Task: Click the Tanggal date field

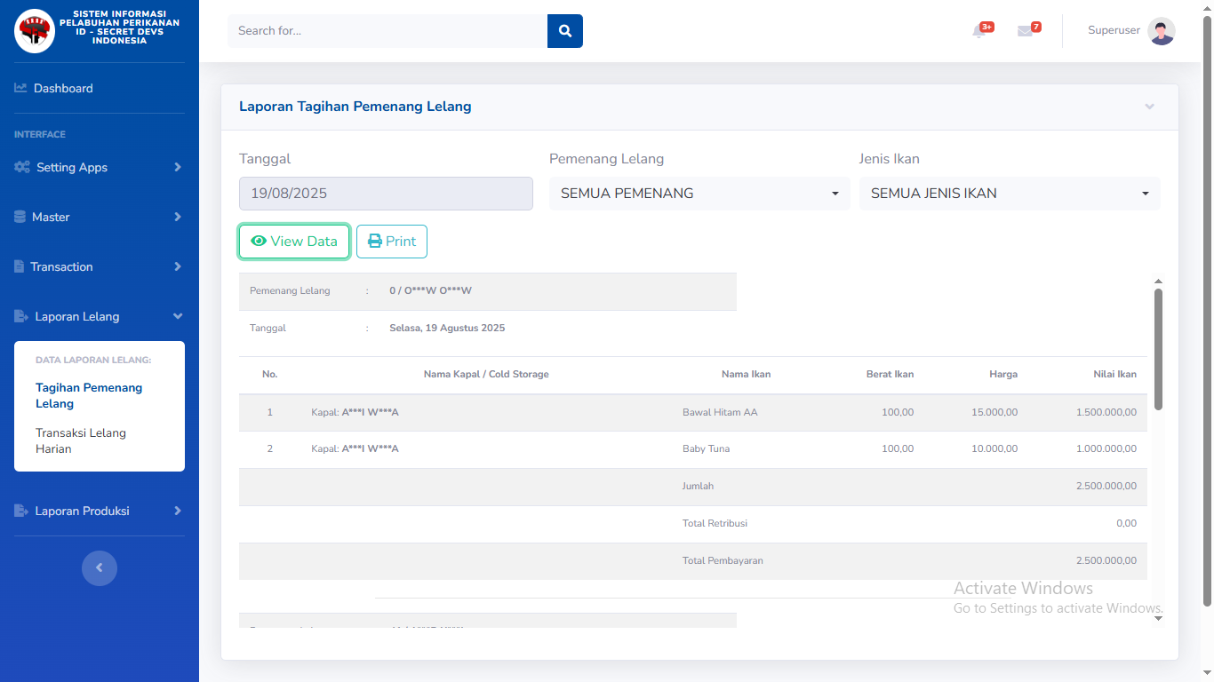Action: (386, 194)
